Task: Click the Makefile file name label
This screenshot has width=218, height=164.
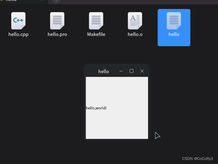Action: [96, 34]
